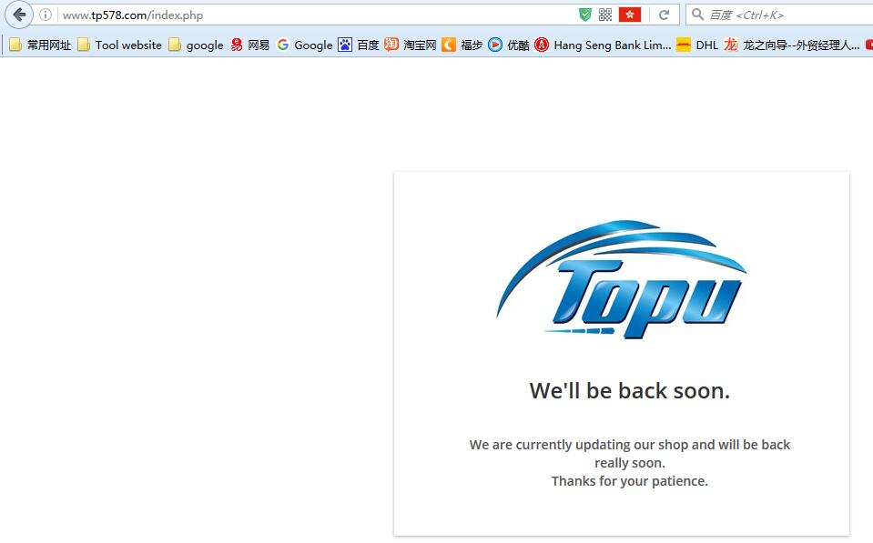
Task: Expand the google bookmark folder
Action: coord(196,45)
